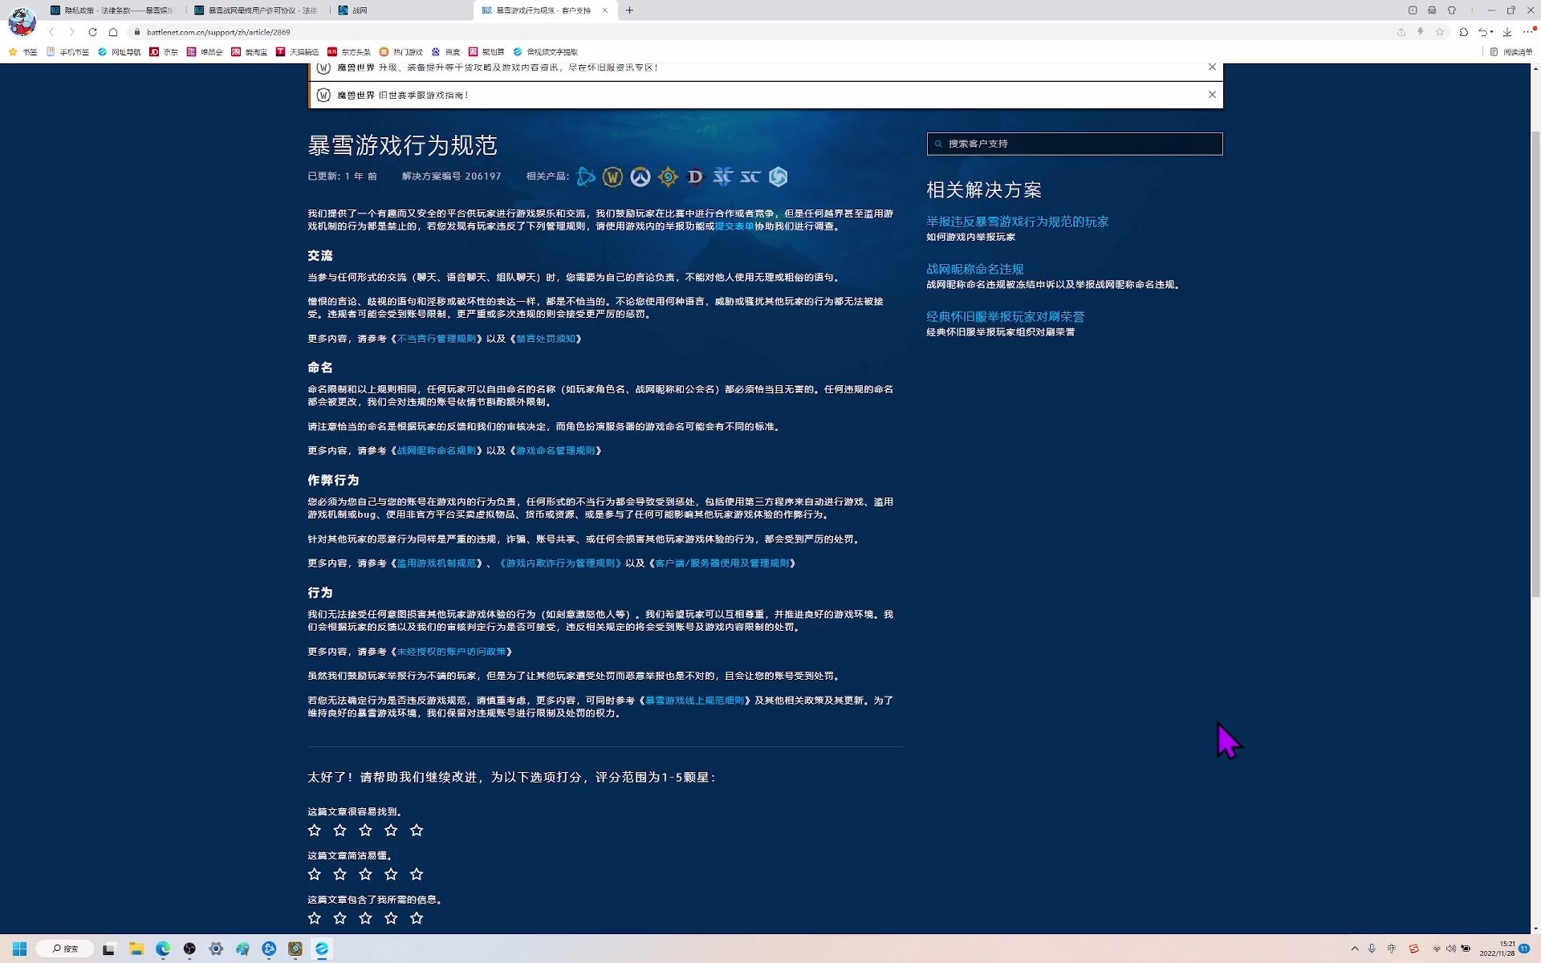Click the Diablo product icon

695,177
